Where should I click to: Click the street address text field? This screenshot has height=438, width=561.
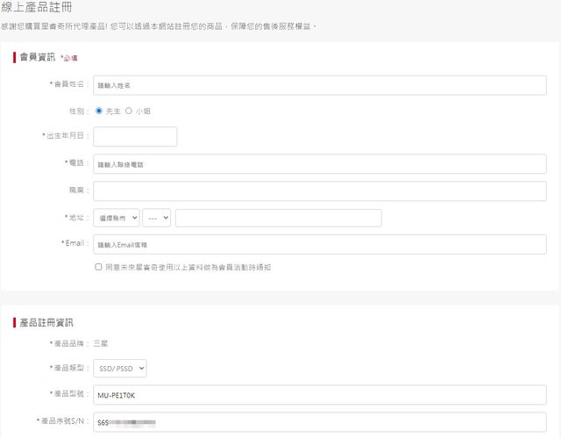[x=278, y=218]
